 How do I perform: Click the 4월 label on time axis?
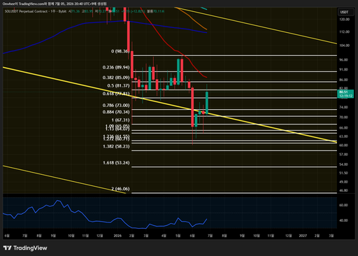coord(164,236)
